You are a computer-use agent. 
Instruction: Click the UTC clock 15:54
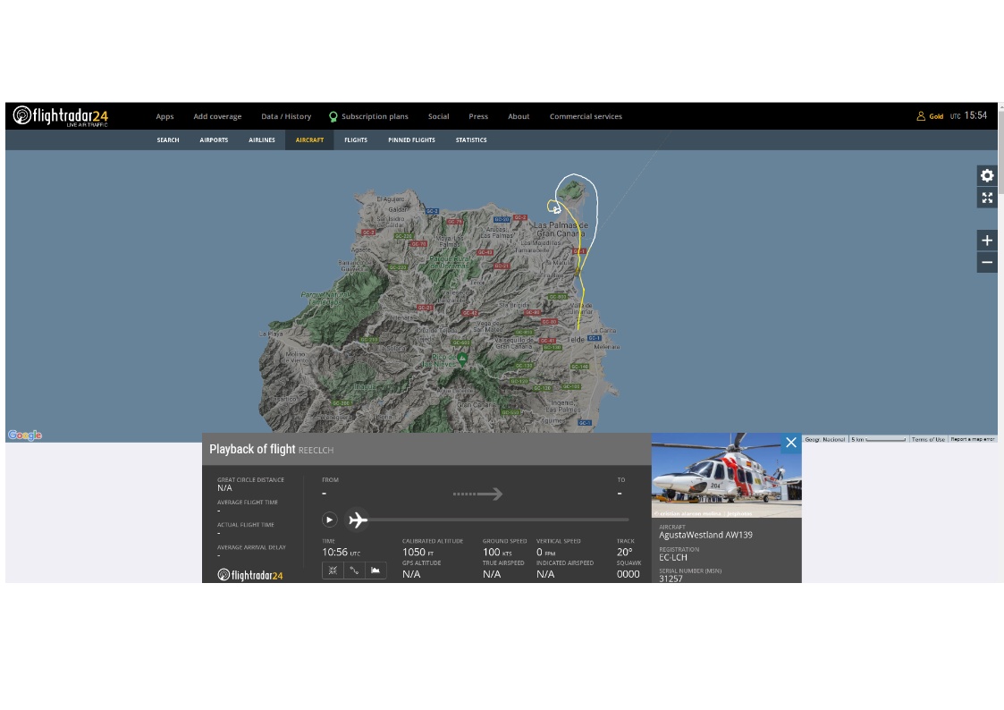coord(975,116)
